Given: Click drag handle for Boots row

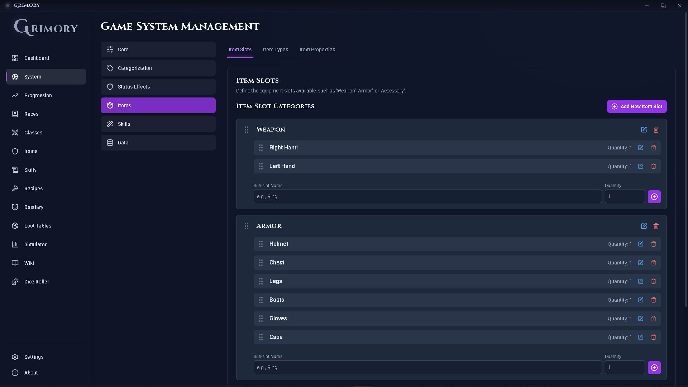Looking at the screenshot, I should point(261,300).
